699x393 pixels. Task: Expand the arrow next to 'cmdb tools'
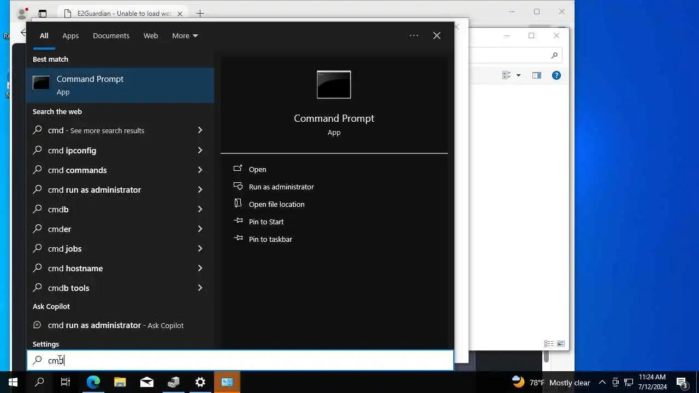(x=200, y=288)
